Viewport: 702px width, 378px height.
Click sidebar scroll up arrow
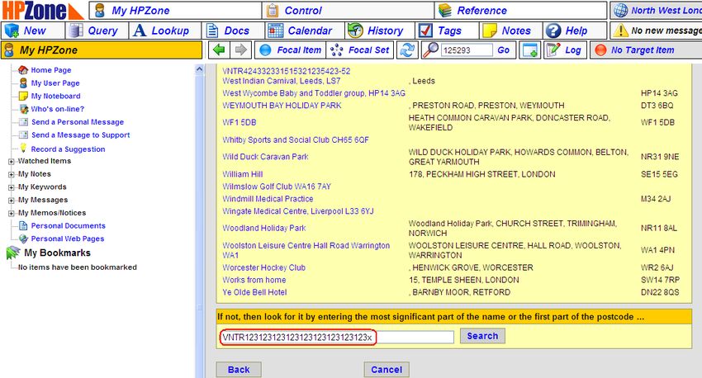tap(199, 69)
